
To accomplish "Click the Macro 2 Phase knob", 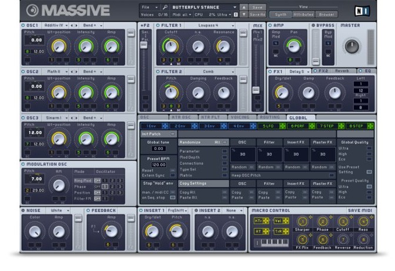I will pyautogui.click(x=323, y=222).
